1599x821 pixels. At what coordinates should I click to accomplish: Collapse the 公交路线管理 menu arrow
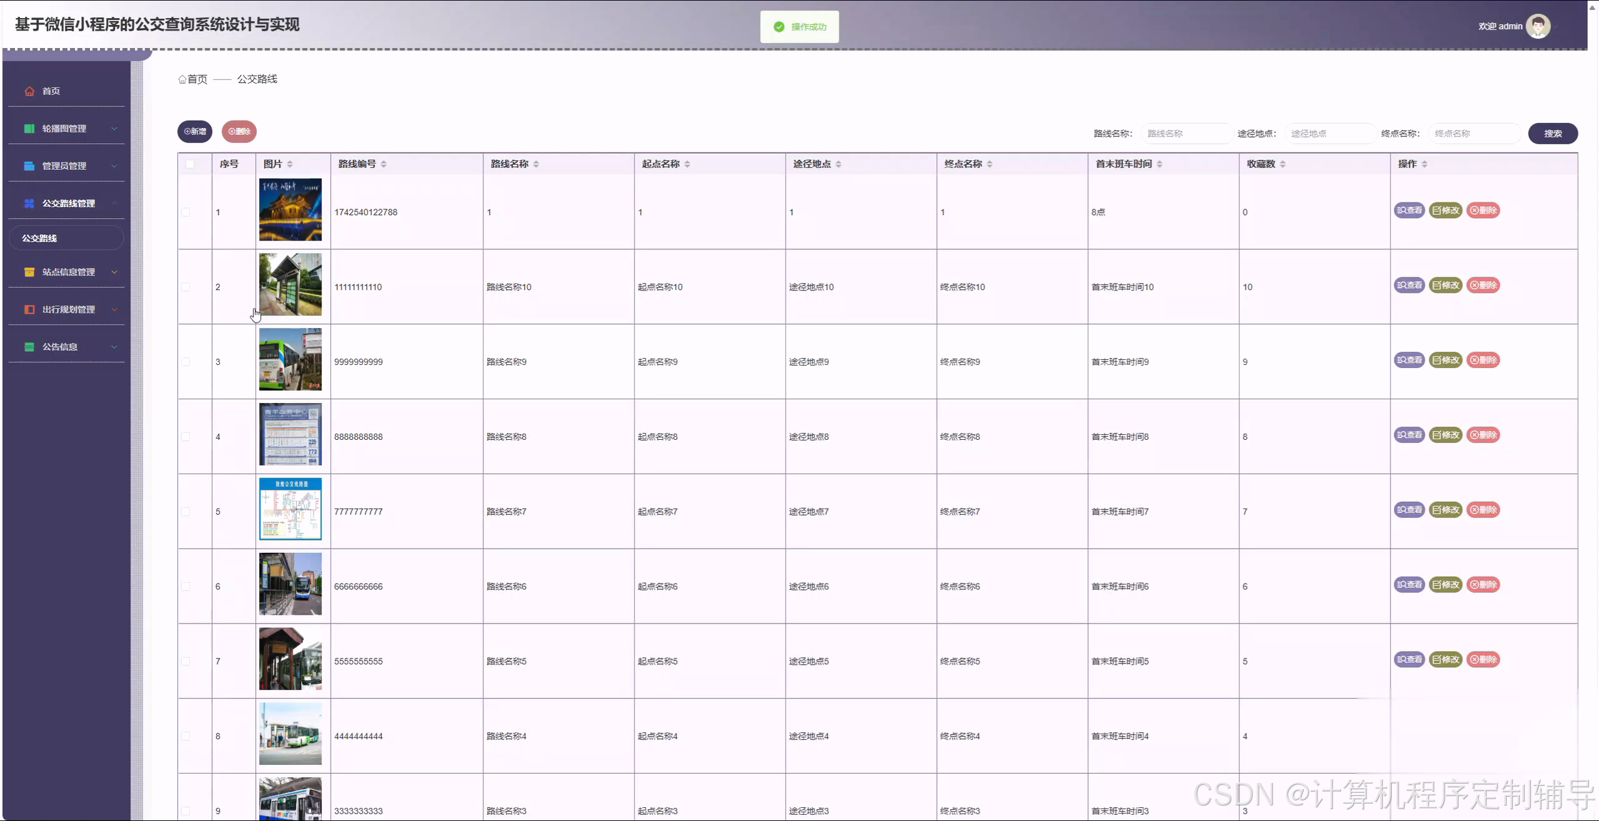(114, 204)
